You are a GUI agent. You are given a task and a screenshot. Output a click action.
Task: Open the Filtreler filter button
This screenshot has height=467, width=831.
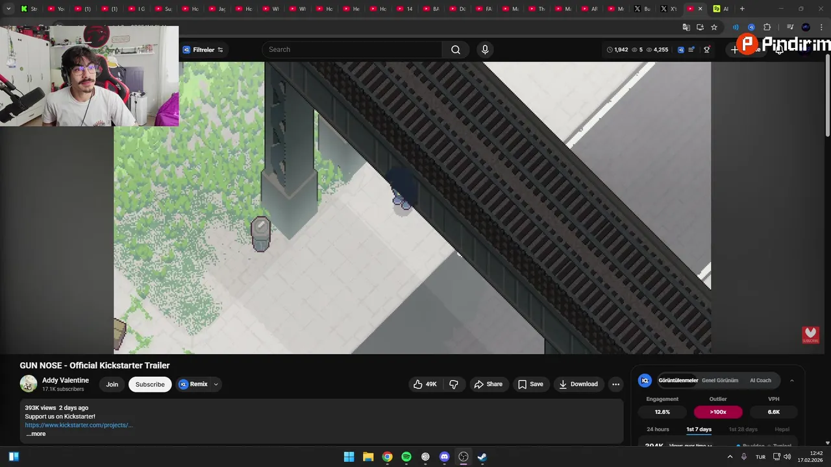[x=203, y=49]
